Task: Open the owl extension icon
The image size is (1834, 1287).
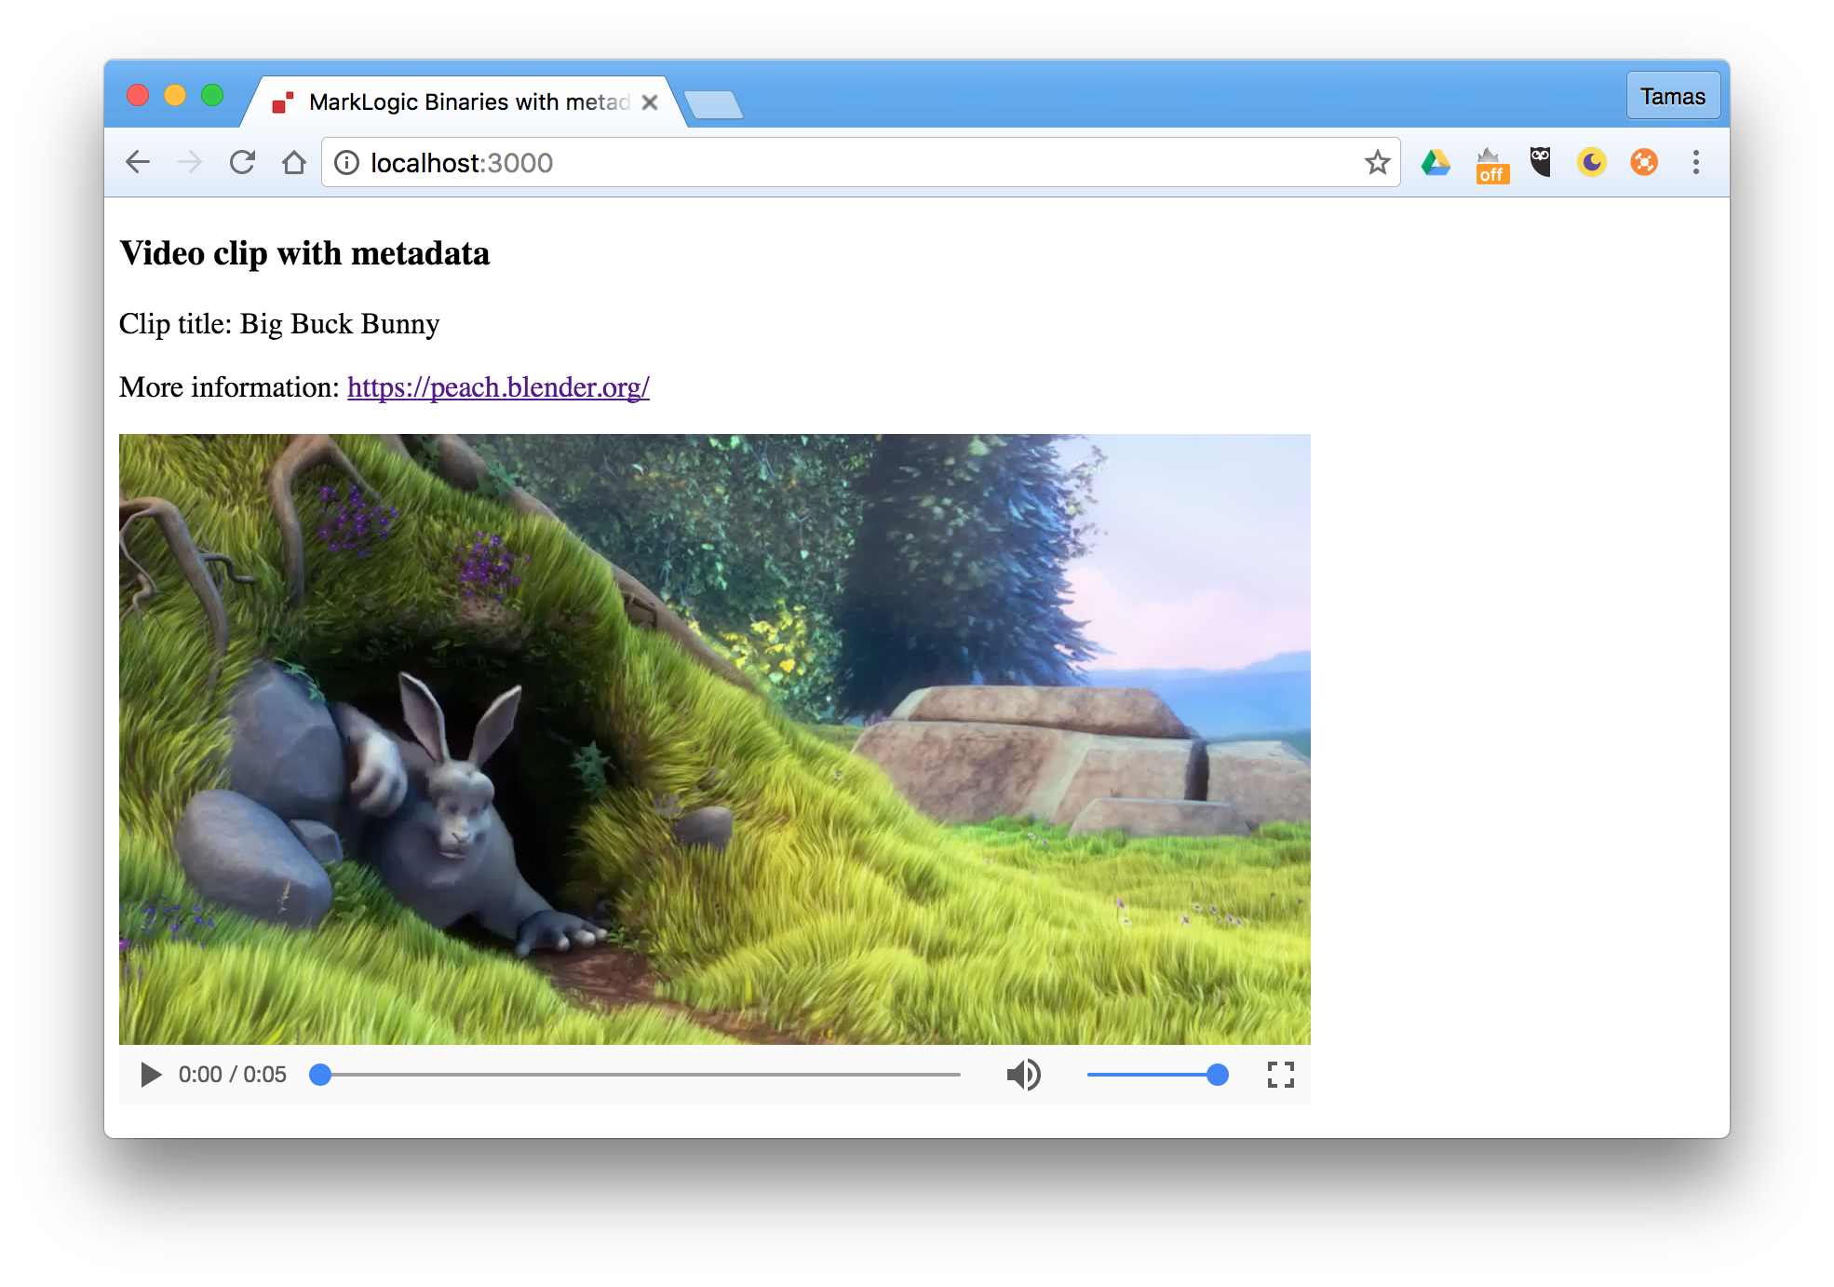Action: (x=1541, y=162)
